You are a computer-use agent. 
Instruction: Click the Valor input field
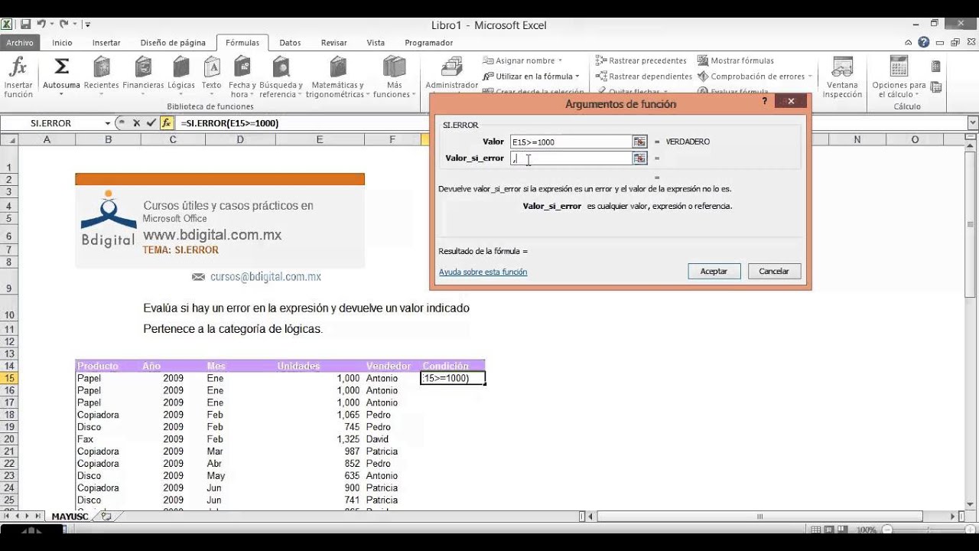click(571, 142)
